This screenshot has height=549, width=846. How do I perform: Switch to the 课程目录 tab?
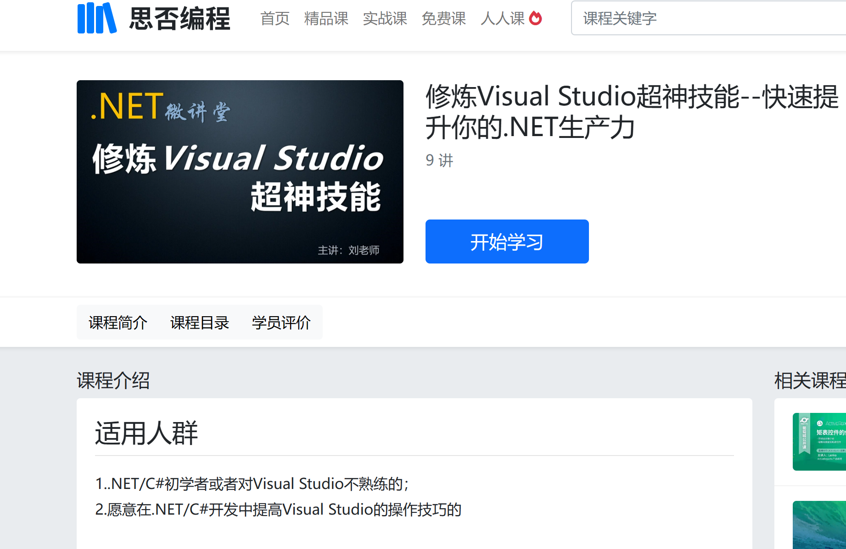[200, 323]
